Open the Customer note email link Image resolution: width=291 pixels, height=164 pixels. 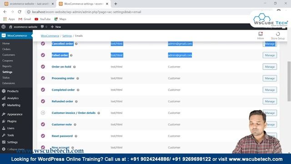[62, 124]
